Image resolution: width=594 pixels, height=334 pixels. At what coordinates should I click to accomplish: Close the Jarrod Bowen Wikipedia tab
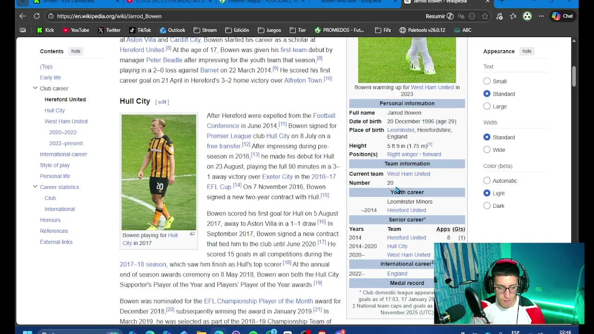click(487, 2)
